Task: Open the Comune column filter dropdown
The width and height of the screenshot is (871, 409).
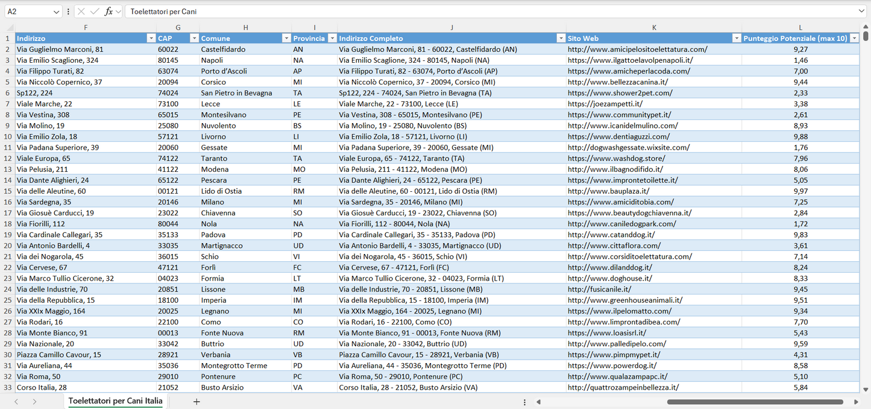Action: [x=286, y=39]
